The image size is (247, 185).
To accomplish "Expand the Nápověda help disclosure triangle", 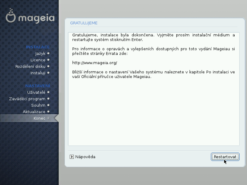I will (72, 157).
